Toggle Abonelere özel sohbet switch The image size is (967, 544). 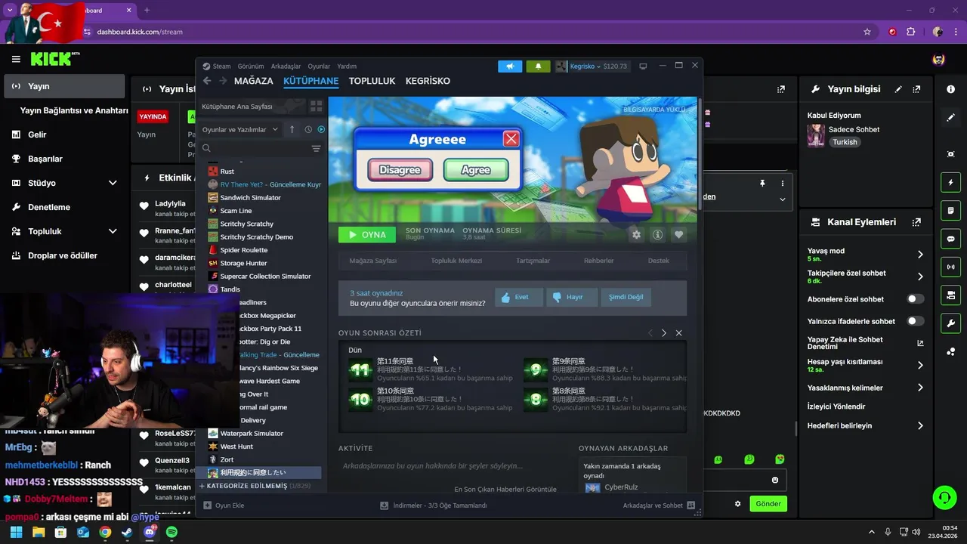pos(915,299)
